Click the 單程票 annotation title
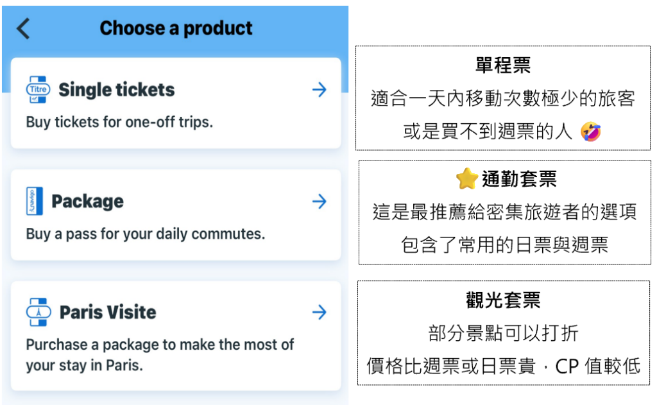The width and height of the screenshot is (657, 405). pyautogui.click(x=503, y=65)
